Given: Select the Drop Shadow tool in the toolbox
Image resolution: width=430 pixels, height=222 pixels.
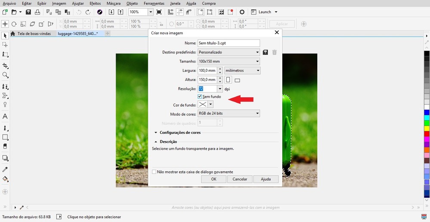Looking at the screenshot, I should [x=5, y=158].
